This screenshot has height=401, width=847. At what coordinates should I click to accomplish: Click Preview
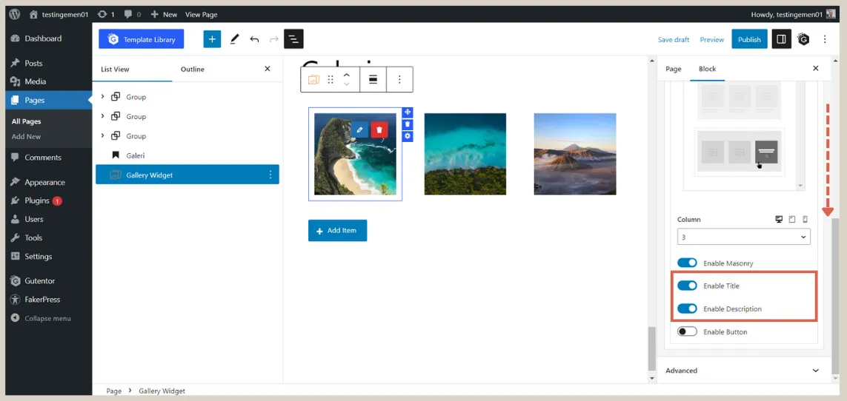(712, 39)
